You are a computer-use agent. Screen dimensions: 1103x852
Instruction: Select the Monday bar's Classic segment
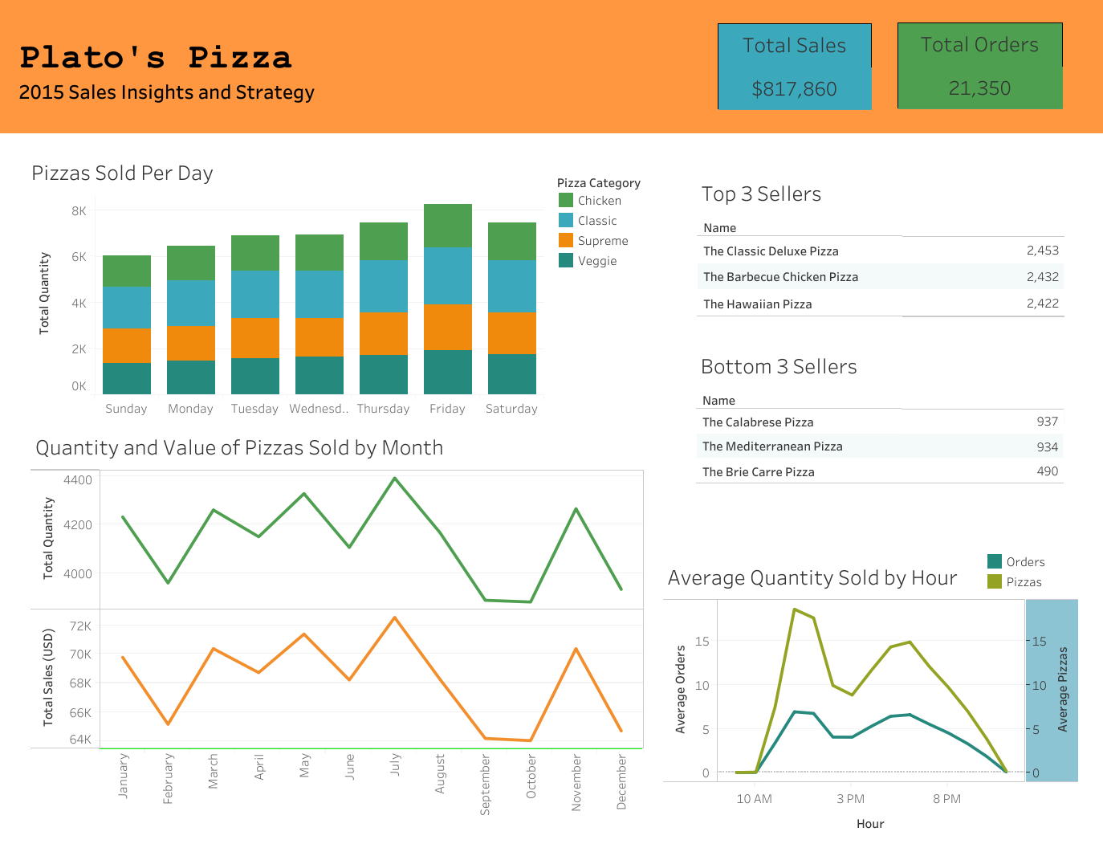click(x=191, y=303)
